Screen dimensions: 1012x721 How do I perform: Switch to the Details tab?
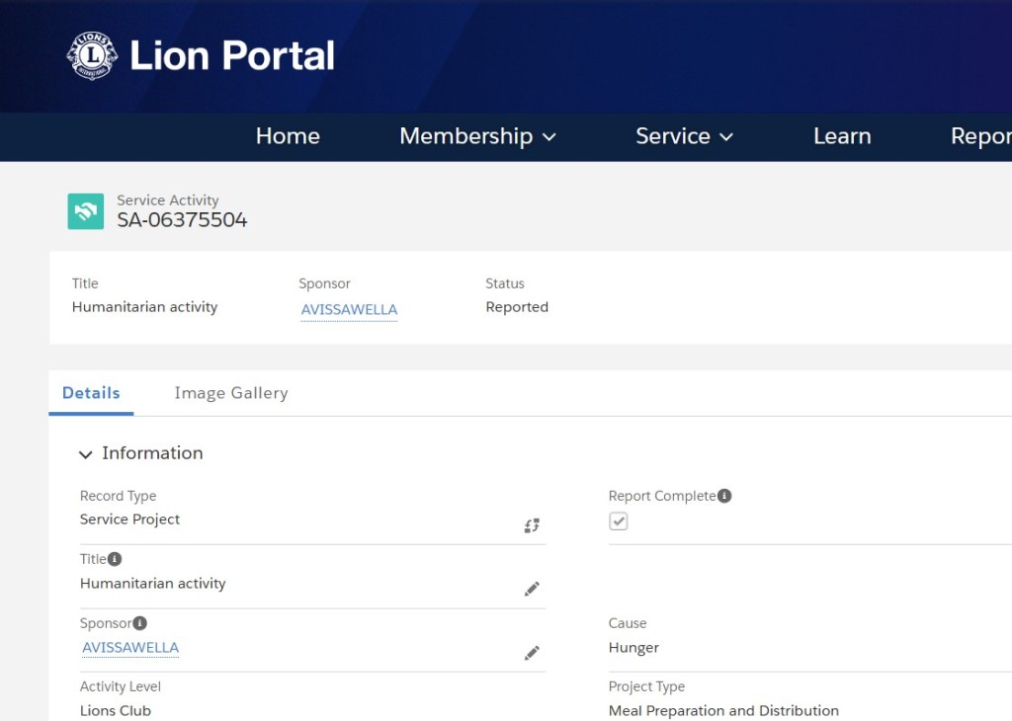(91, 393)
